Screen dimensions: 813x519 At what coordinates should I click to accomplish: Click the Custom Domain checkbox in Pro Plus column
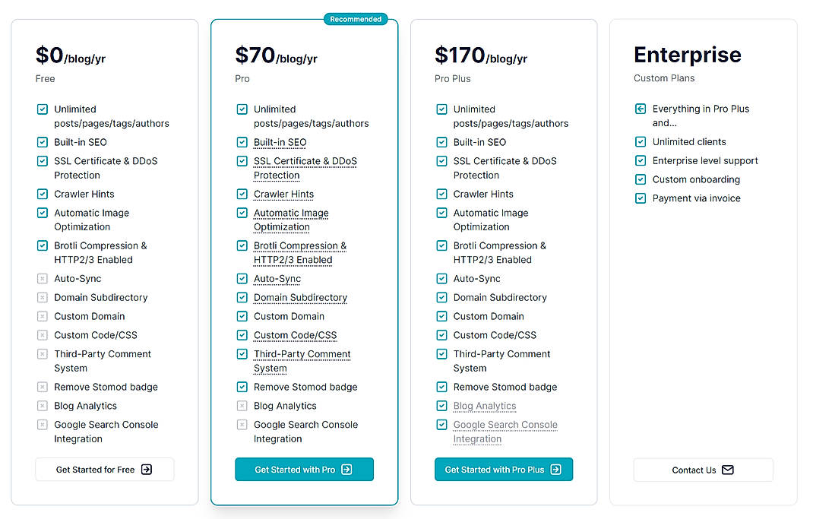tap(441, 316)
